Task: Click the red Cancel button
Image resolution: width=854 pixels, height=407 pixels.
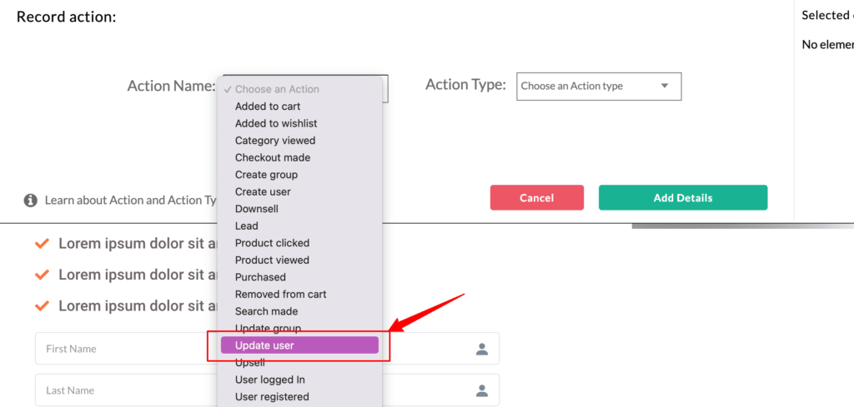Action: tap(537, 198)
